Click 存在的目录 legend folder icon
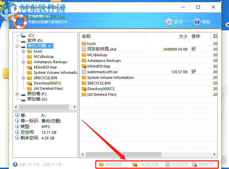This screenshot has width=229, height=169. (101, 165)
